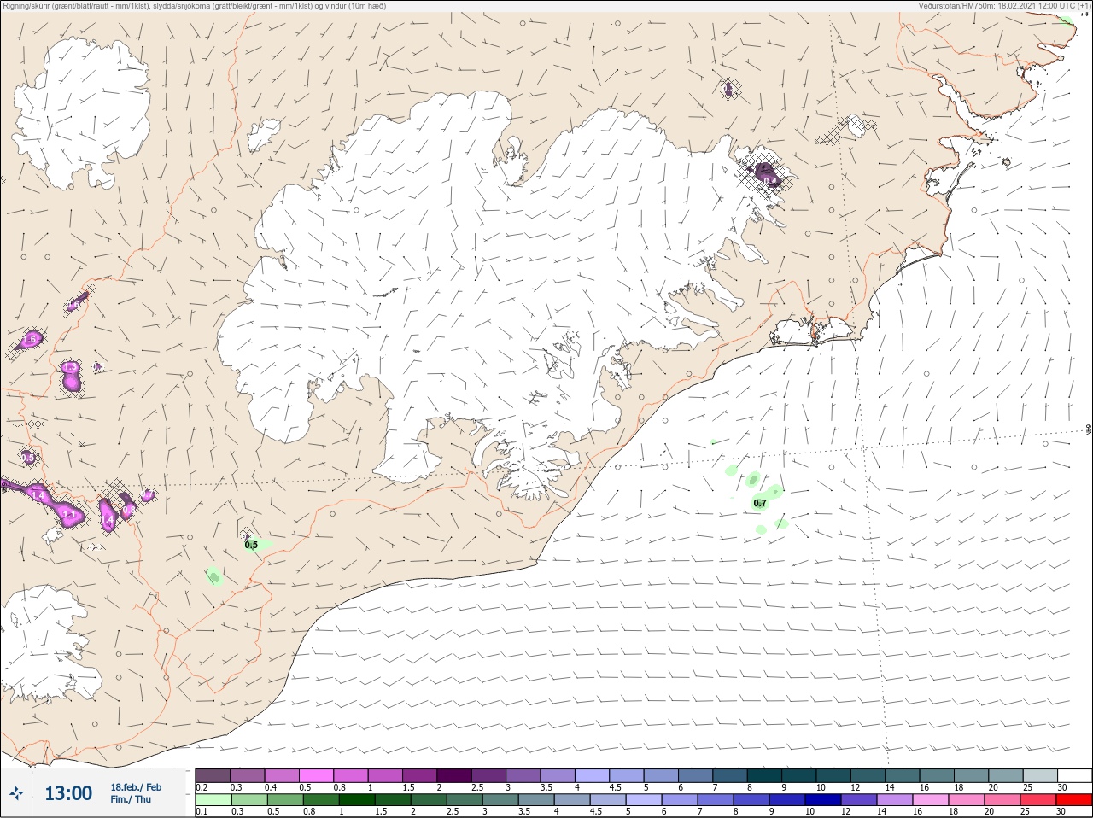Click the 25 label under the top legend

1027,787
